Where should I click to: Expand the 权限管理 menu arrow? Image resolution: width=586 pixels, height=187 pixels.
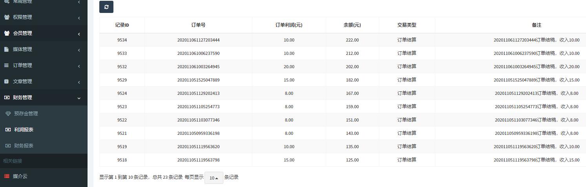79,18
